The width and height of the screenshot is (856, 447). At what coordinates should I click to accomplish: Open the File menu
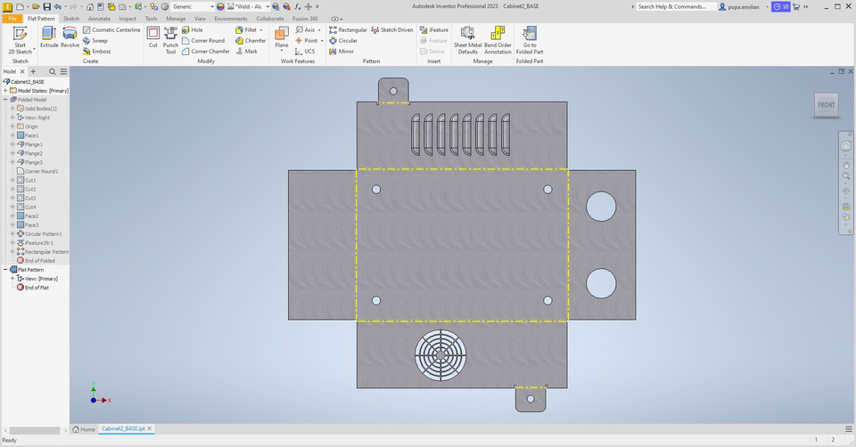(x=12, y=19)
